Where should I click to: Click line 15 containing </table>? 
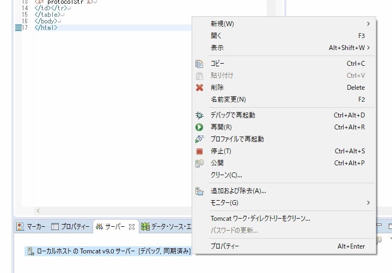[x=48, y=15]
